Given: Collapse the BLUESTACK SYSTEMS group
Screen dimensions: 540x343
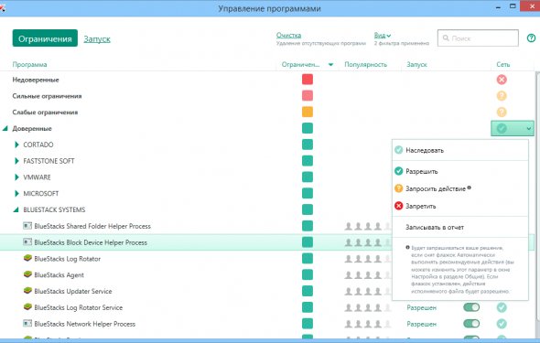Looking at the screenshot, I should pyautogui.click(x=16, y=209).
